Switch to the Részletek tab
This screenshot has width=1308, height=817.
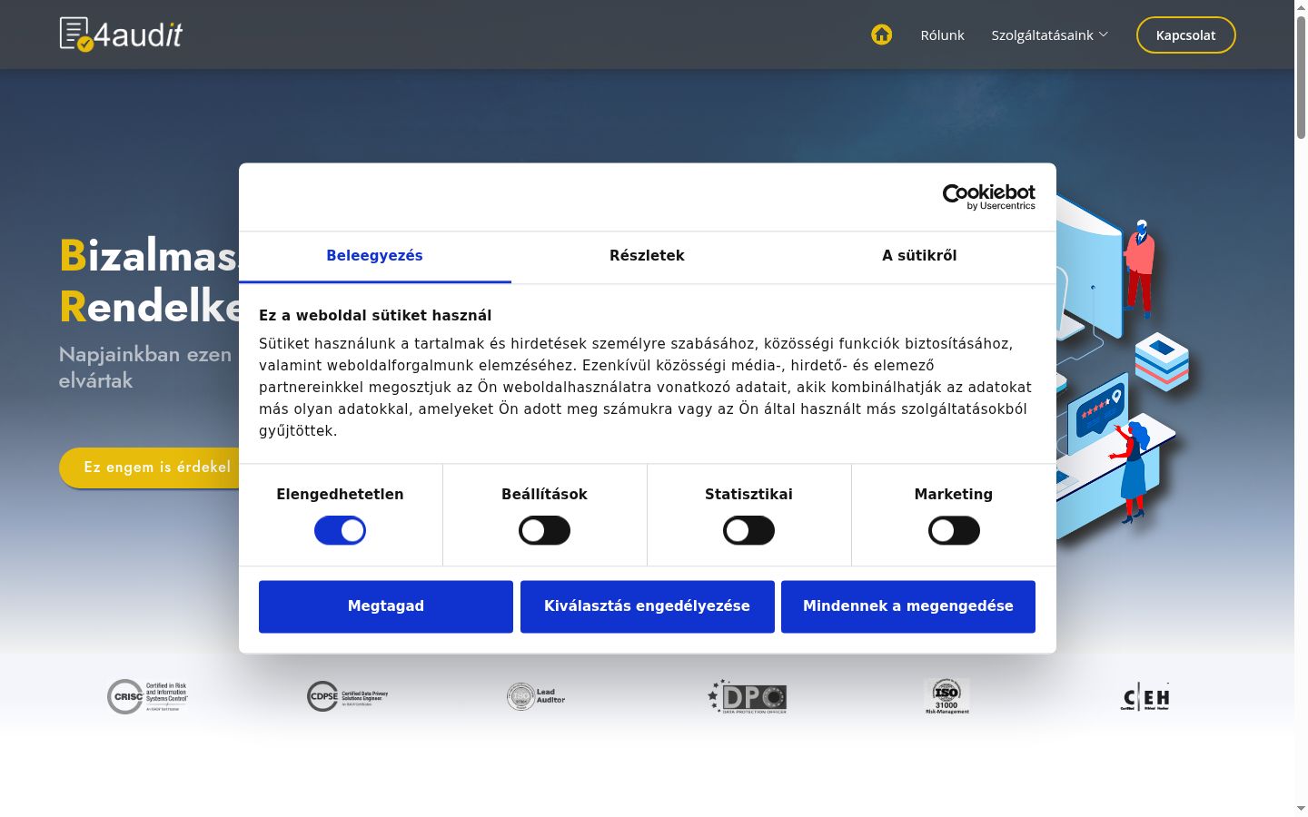coord(647,257)
